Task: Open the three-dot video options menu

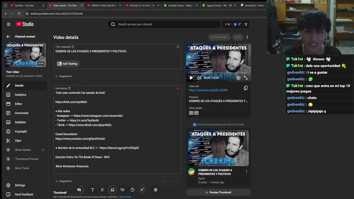Action: [x=247, y=37]
